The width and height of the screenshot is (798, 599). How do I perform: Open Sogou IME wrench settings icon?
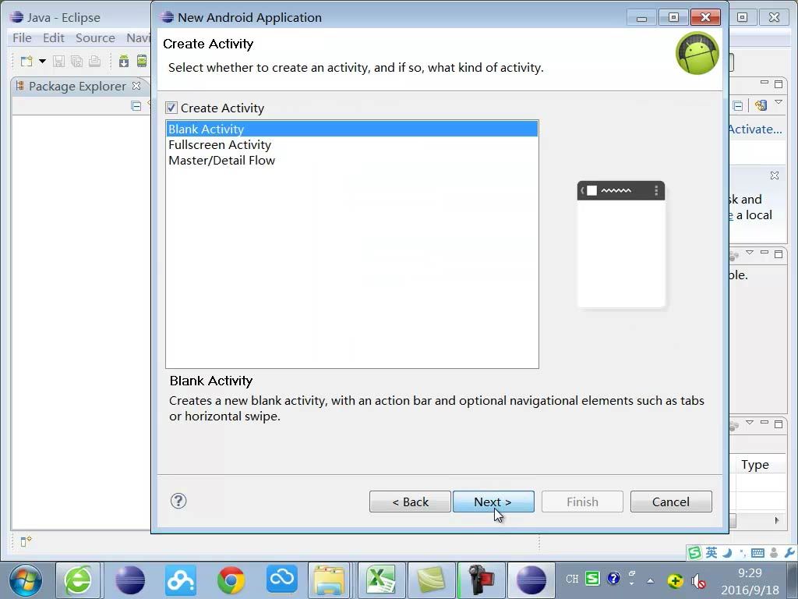[x=789, y=553]
